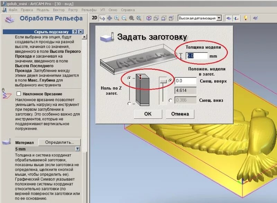Image resolution: width=277 pixels, height=203 pixels.
Task: Click the 4.614 value field
Action: coord(186,90)
